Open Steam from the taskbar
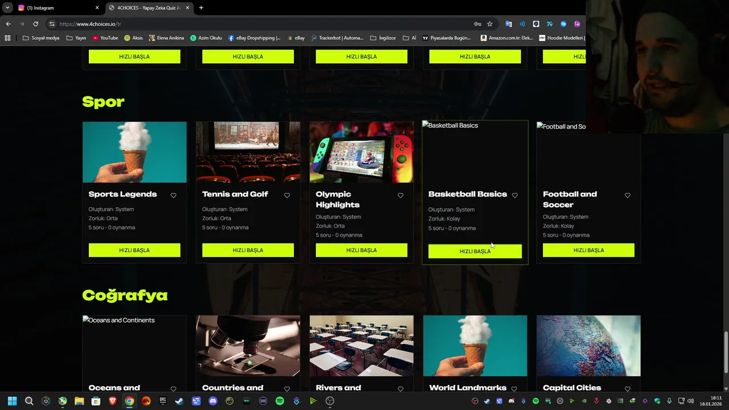Screen dimensions: 729x410 tap(179, 401)
